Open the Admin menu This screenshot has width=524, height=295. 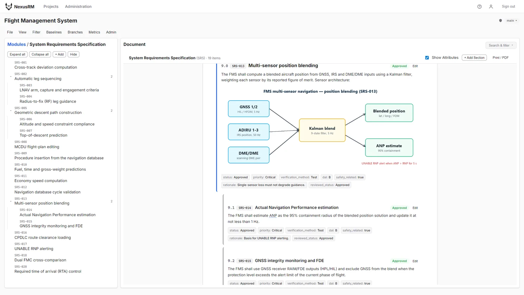click(x=111, y=32)
